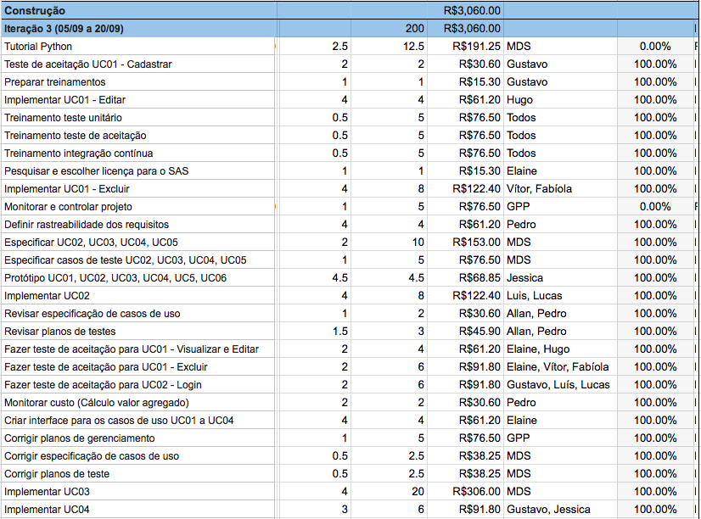Image resolution: width=701 pixels, height=519 pixels.
Task: Select the 'R$68.85' cost cell
Action: point(465,278)
